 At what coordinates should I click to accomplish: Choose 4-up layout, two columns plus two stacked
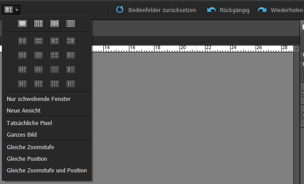pyautogui.click(x=22, y=70)
